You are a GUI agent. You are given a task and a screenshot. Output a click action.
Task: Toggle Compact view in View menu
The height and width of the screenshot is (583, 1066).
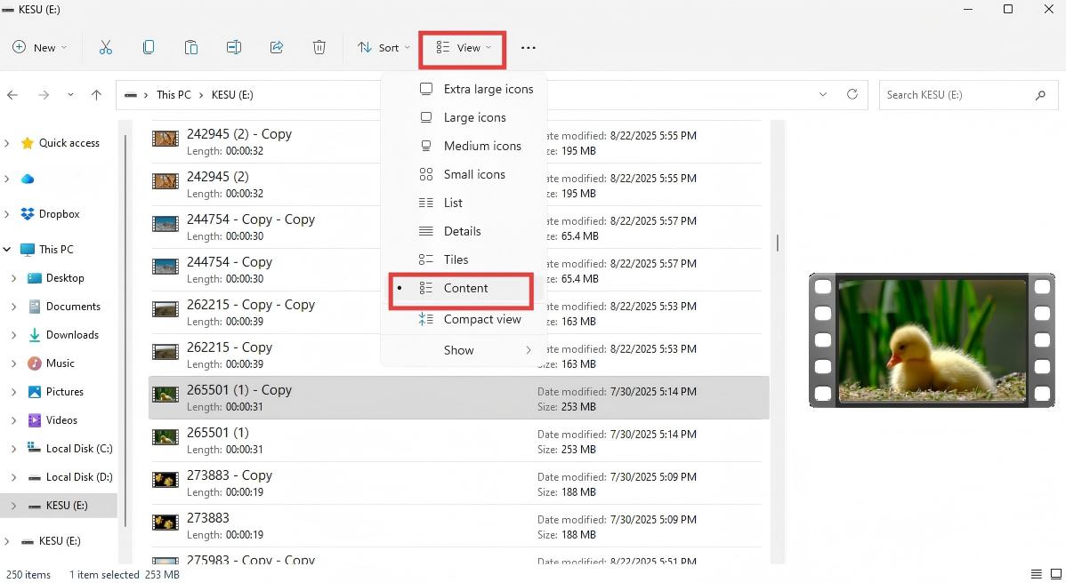pyautogui.click(x=481, y=319)
